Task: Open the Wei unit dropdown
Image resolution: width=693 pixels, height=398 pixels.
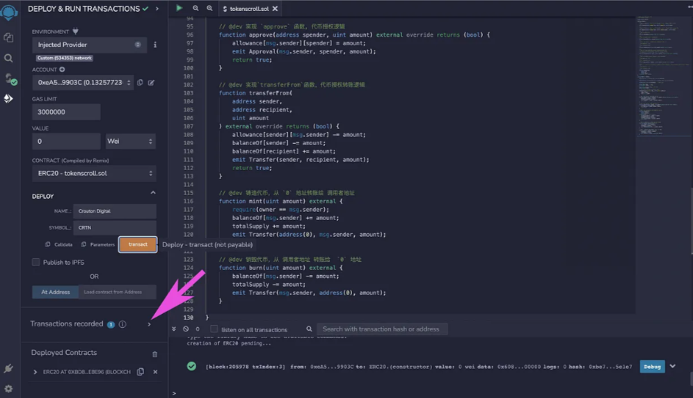Action: [x=130, y=141]
